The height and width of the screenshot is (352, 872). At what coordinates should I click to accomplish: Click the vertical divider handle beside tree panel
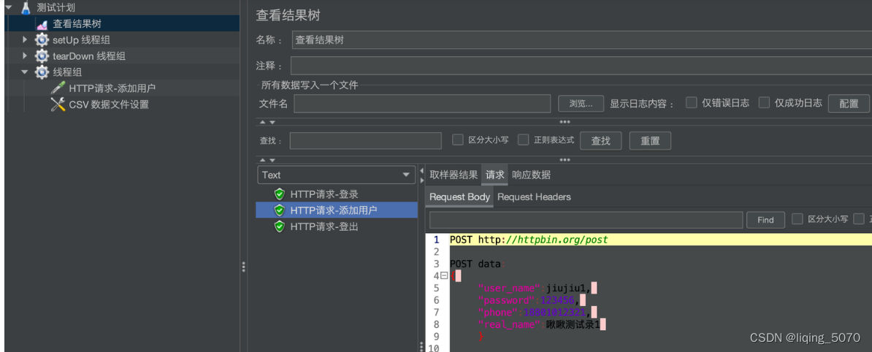[244, 267]
